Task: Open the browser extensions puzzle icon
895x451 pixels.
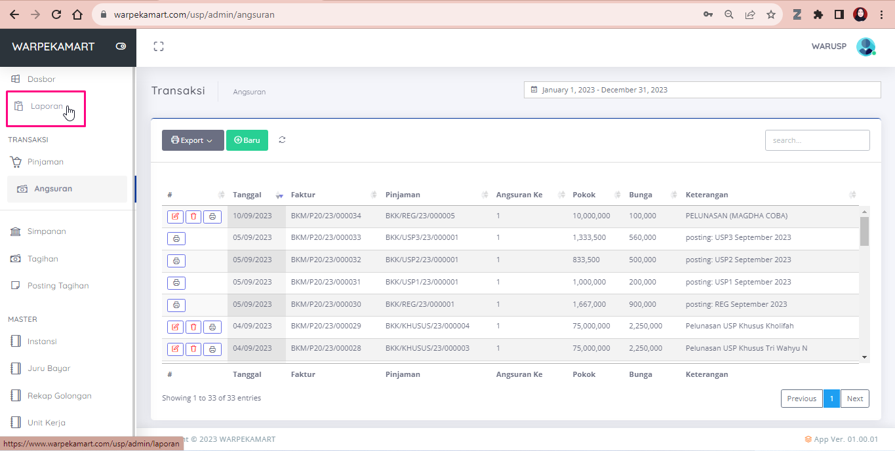Action: click(x=818, y=14)
